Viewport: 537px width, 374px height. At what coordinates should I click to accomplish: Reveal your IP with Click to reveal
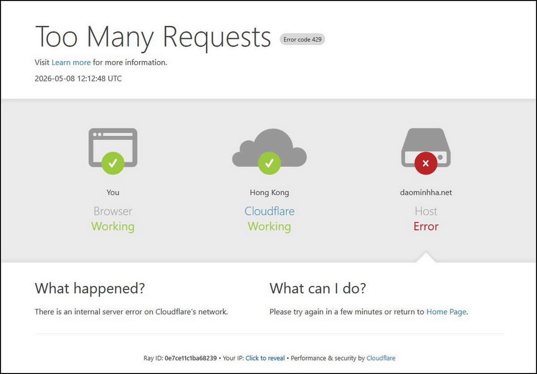[x=265, y=358]
